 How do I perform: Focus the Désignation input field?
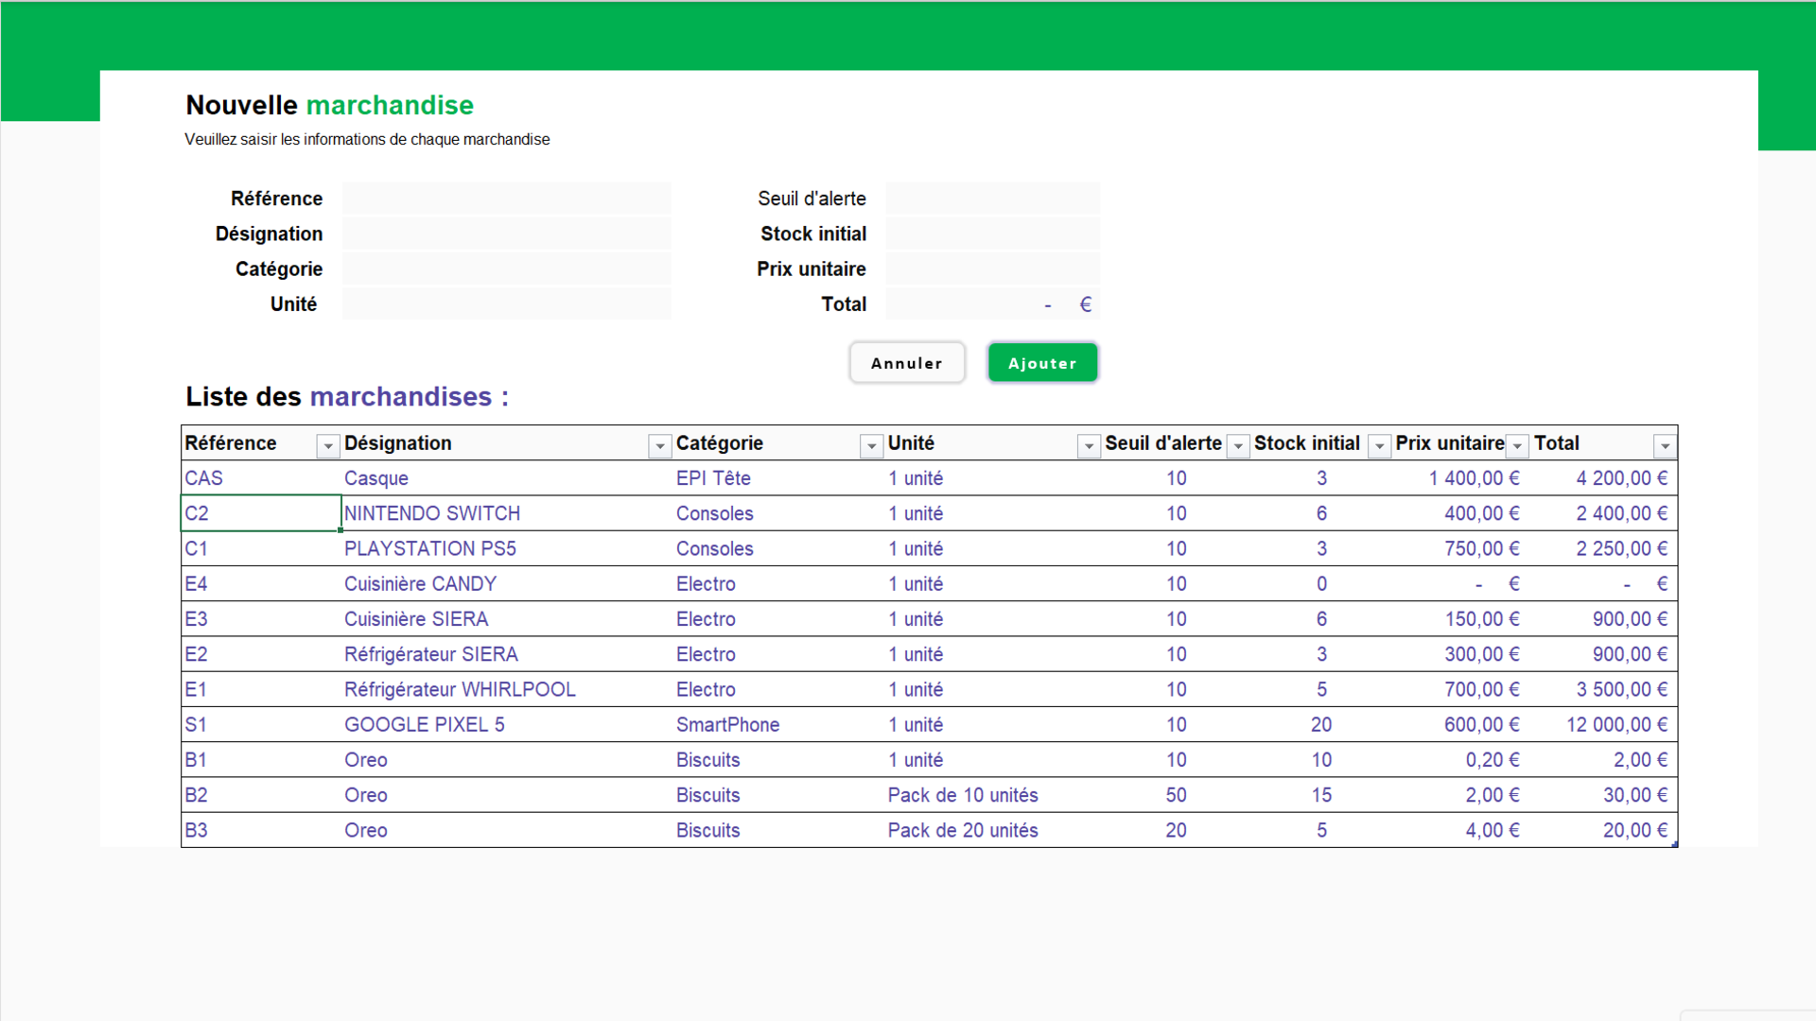[506, 234]
